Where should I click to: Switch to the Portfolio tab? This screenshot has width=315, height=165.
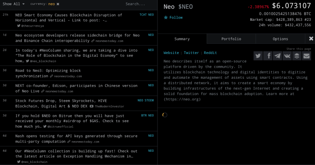pyautogui.click(x=231, y=39)
